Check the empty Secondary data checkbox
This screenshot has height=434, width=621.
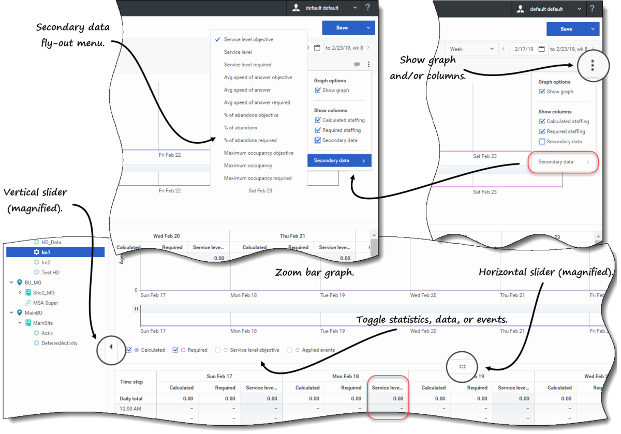click(542, 141)
